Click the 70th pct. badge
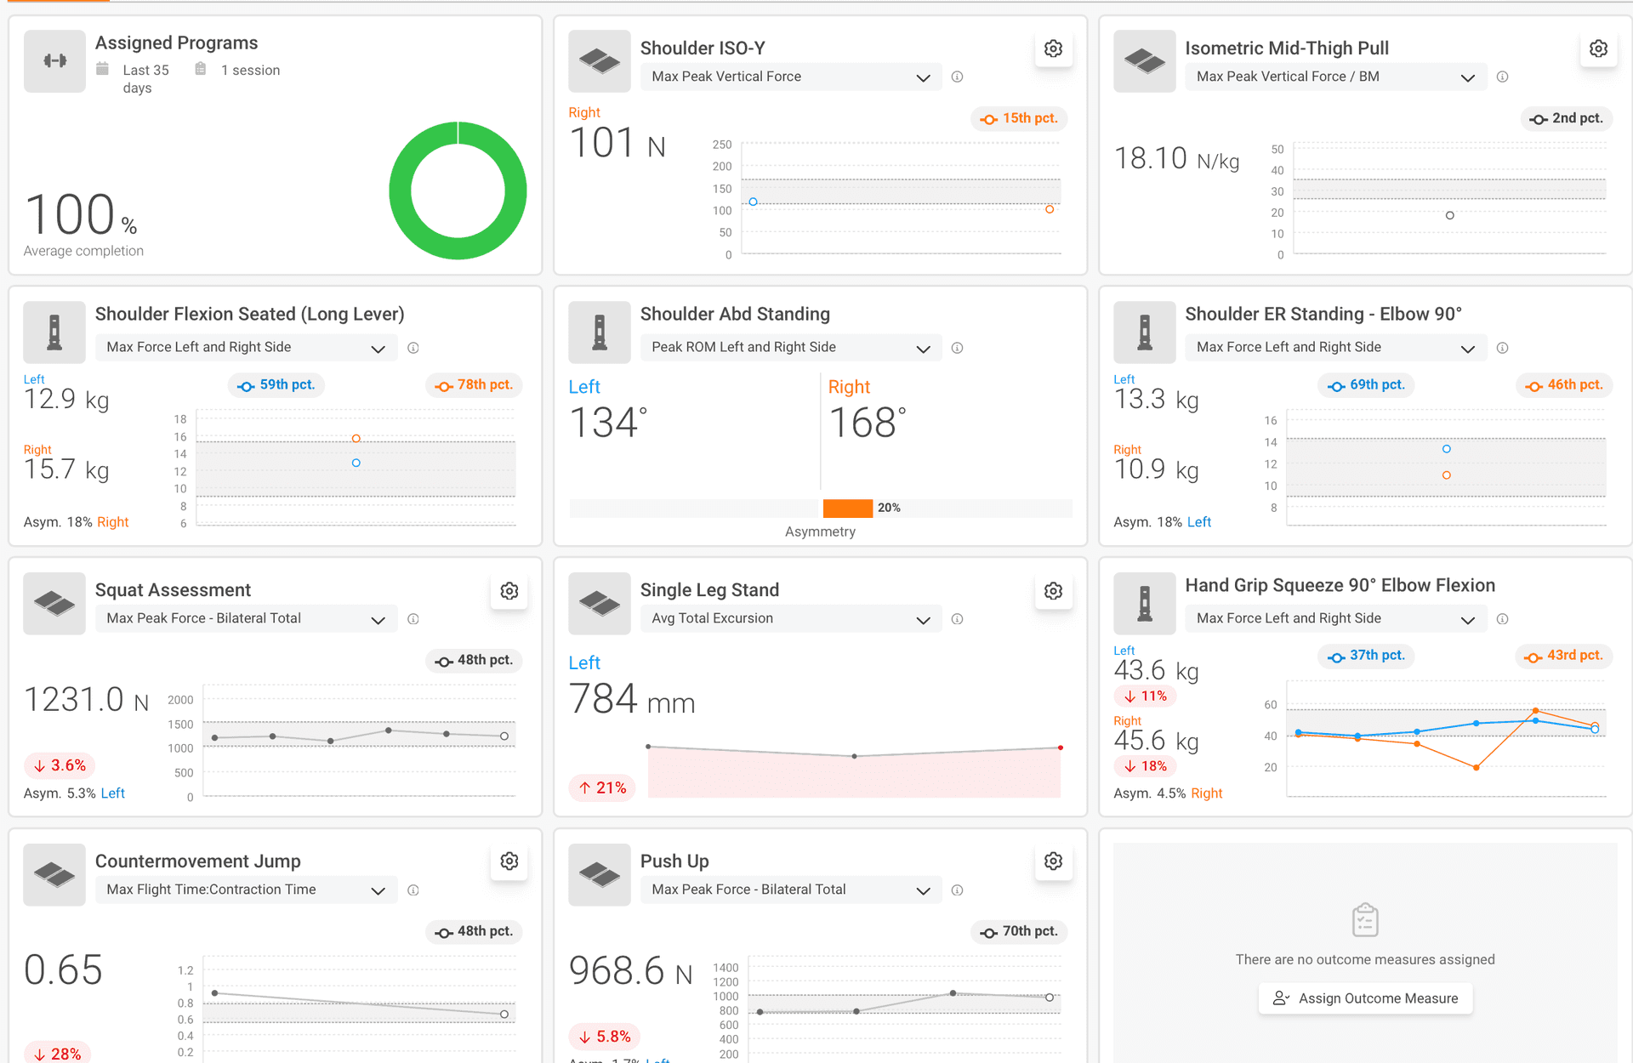This screenshot has height=1063, width=1633. point(1019,932)
